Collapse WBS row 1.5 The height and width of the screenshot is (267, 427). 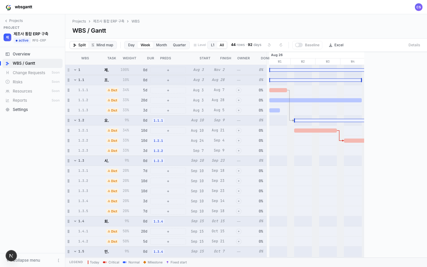pyautogui.click(x=75, y=252)
